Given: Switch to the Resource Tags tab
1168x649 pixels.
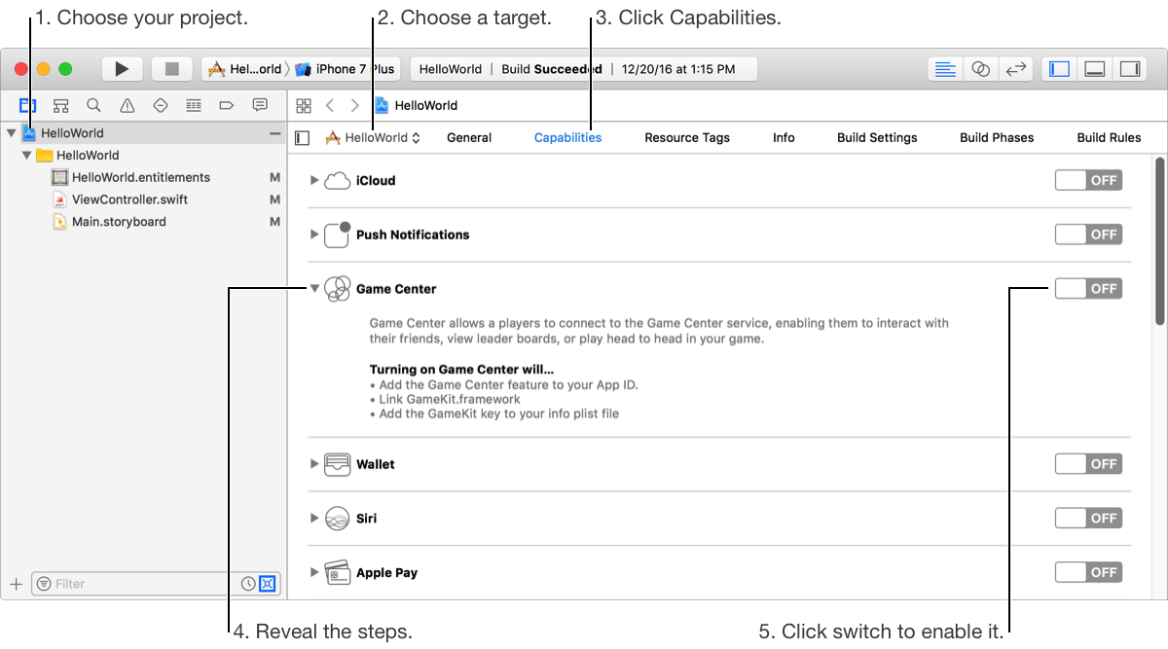Looking at the screenshot, I should 687,138.
